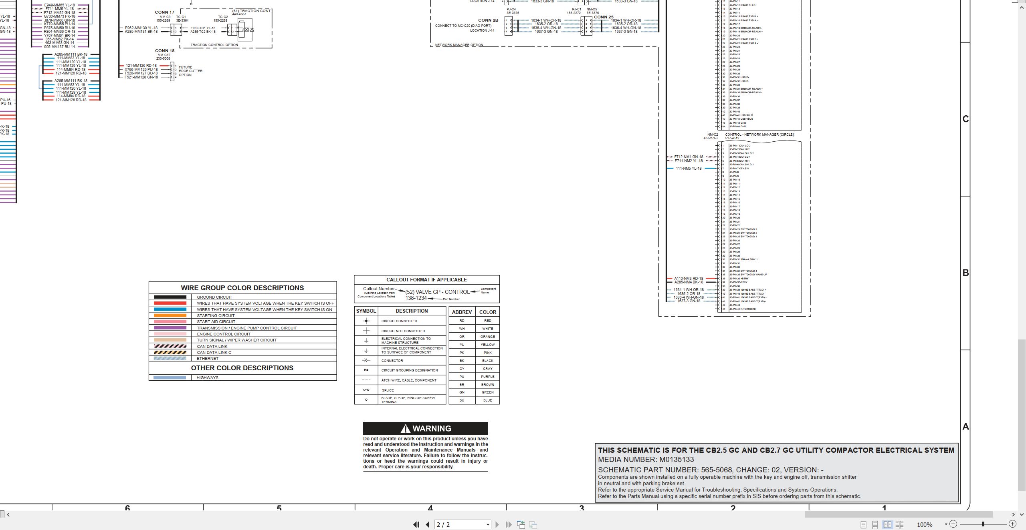Click the CONN 17 label
Viewport: 1026px width, 530px height.
pyautogui.click(x=165, y=12)
